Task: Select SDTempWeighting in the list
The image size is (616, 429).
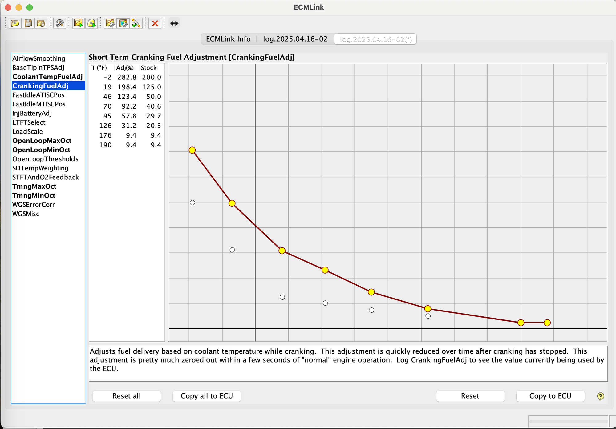Action: point(48,168)
